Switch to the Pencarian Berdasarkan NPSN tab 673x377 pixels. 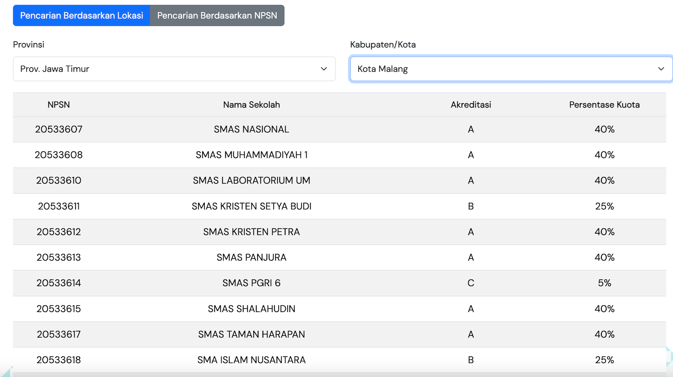(217, 15)
